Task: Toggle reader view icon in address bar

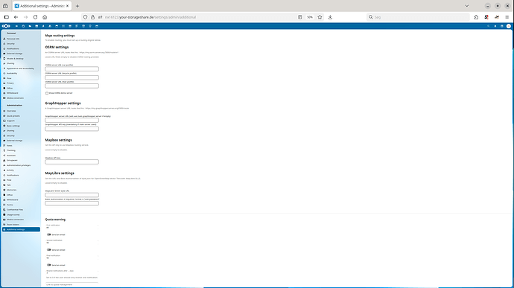Action: (x=299, y=17)
